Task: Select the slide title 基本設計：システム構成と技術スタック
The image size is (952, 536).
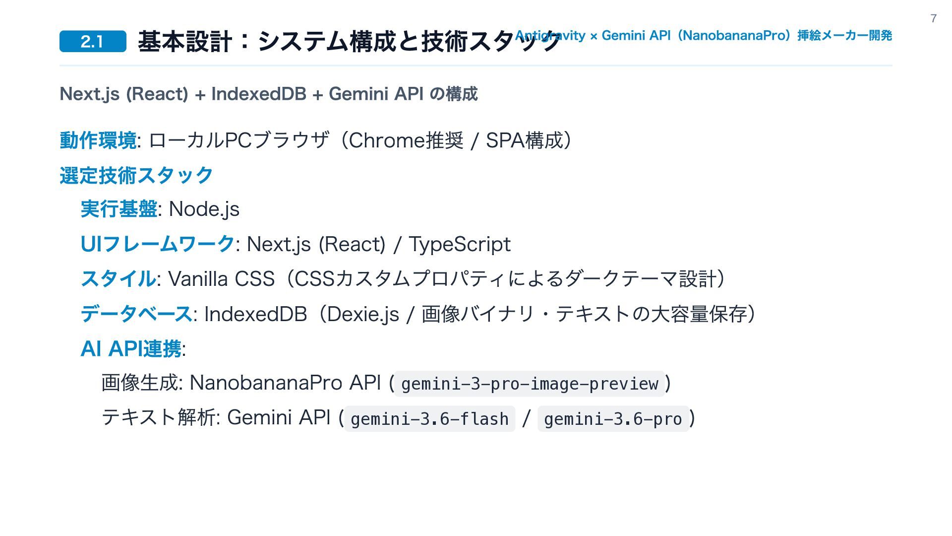Action: coord(349,41)
